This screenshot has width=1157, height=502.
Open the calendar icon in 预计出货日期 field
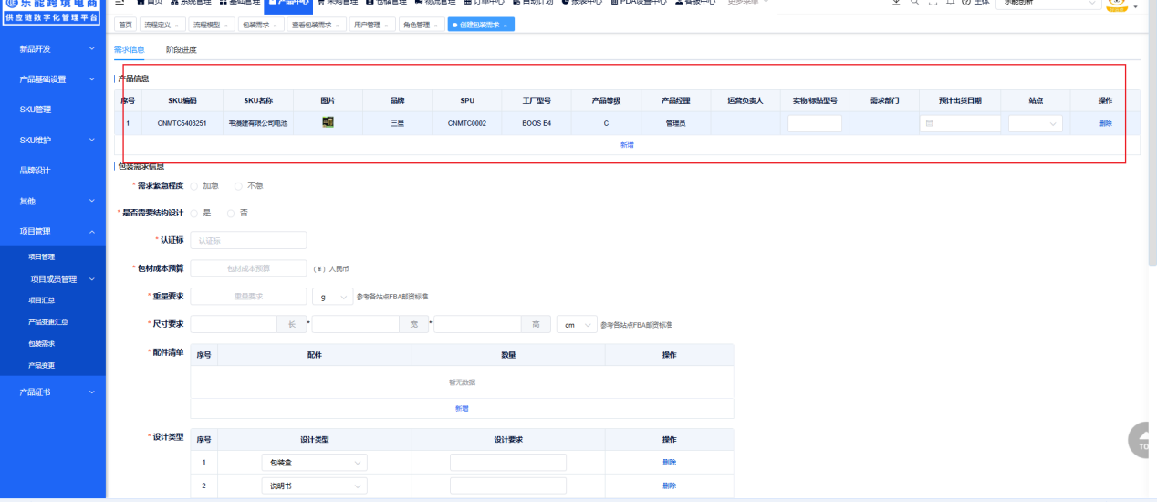click(x=929, y=123)
